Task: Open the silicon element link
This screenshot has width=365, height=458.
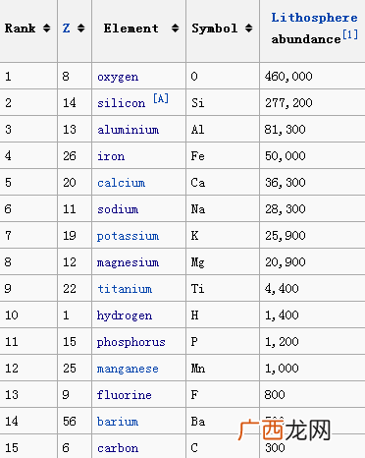Action: (122, 103)
